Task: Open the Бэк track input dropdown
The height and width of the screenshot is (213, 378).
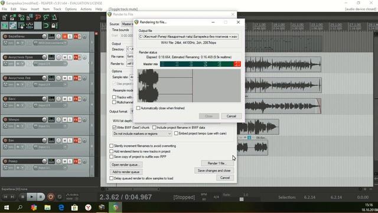Action: [x=50, y=147]
